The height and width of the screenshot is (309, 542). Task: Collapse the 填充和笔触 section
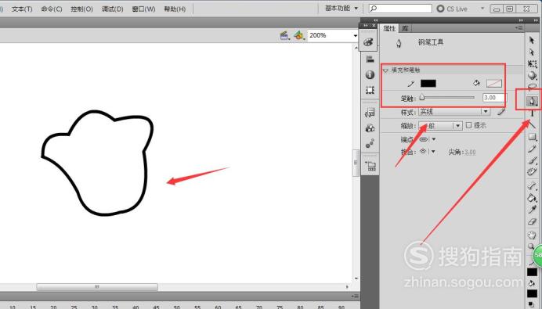tap(386, 70)
